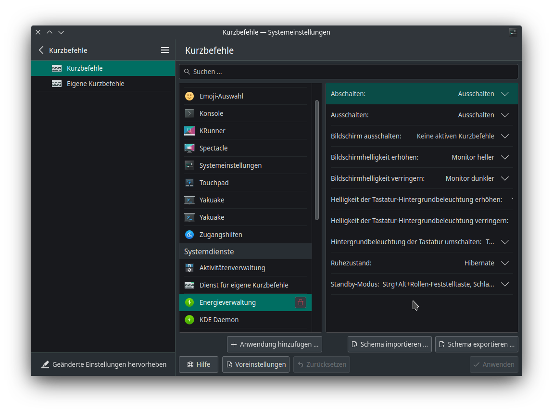The height and width of the screenshot is (413, 553).
Task: Click the Spectacle screenshot icon
Action: pos(189,148)
